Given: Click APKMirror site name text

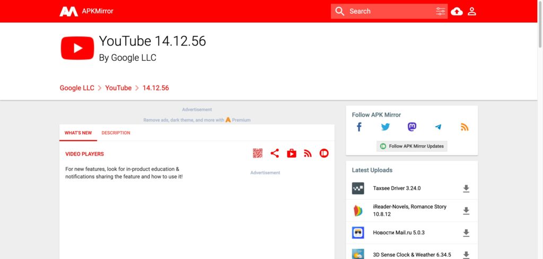Looking at the screenshot, I should [98, 11].
